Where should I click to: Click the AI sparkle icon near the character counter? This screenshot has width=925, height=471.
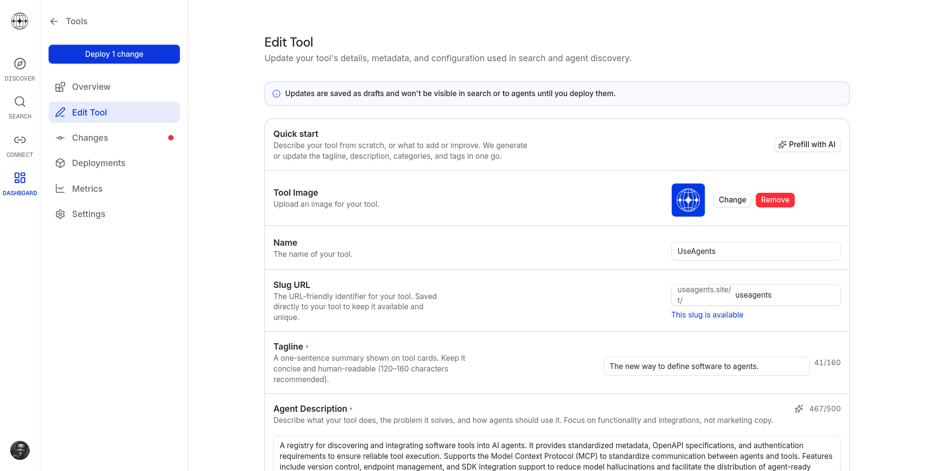point(799,408)
